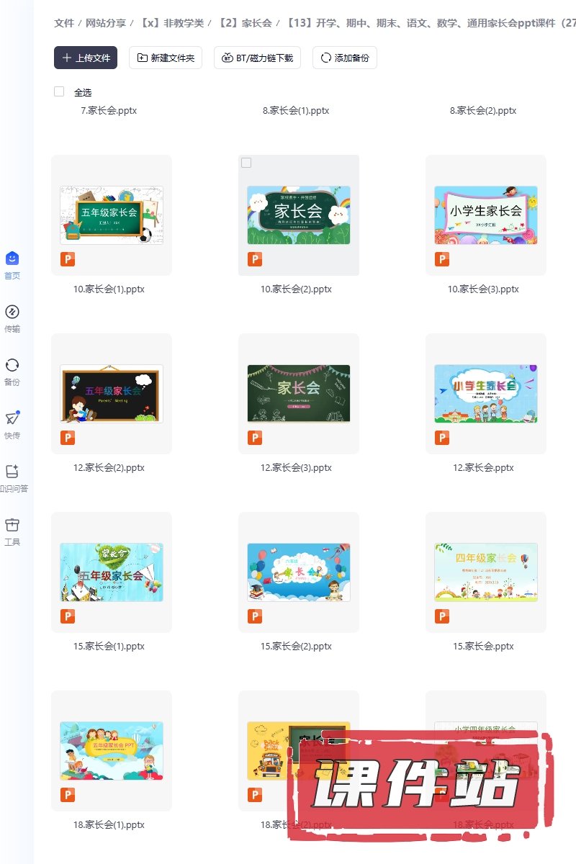576x864 pixels.
Task: Go to 【x】非教学类 breadcrumb folder
Action: [172, 23]
